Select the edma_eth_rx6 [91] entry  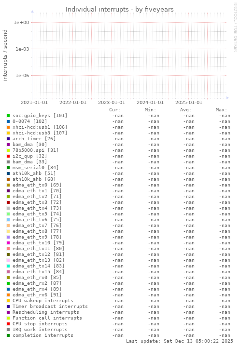point(37,295)
